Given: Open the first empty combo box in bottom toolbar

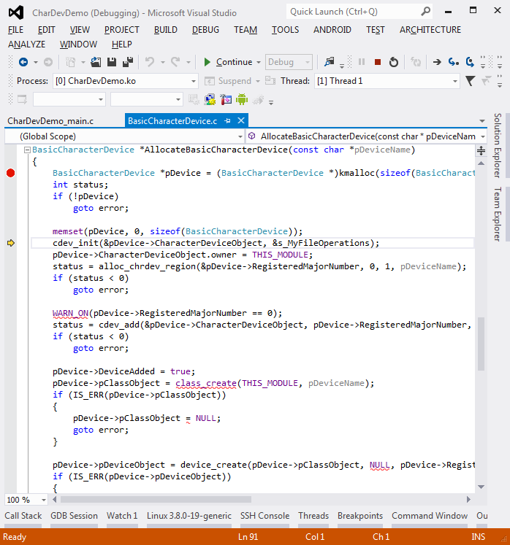Looking at the screenshot, I should tap(69, 100).
